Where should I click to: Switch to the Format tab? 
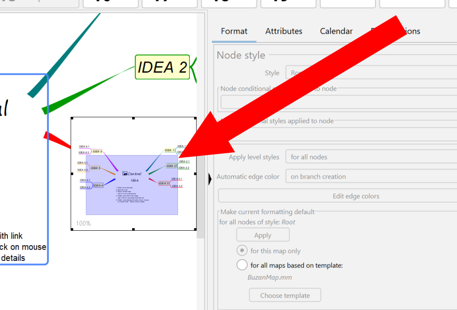[x=234, y=31]
